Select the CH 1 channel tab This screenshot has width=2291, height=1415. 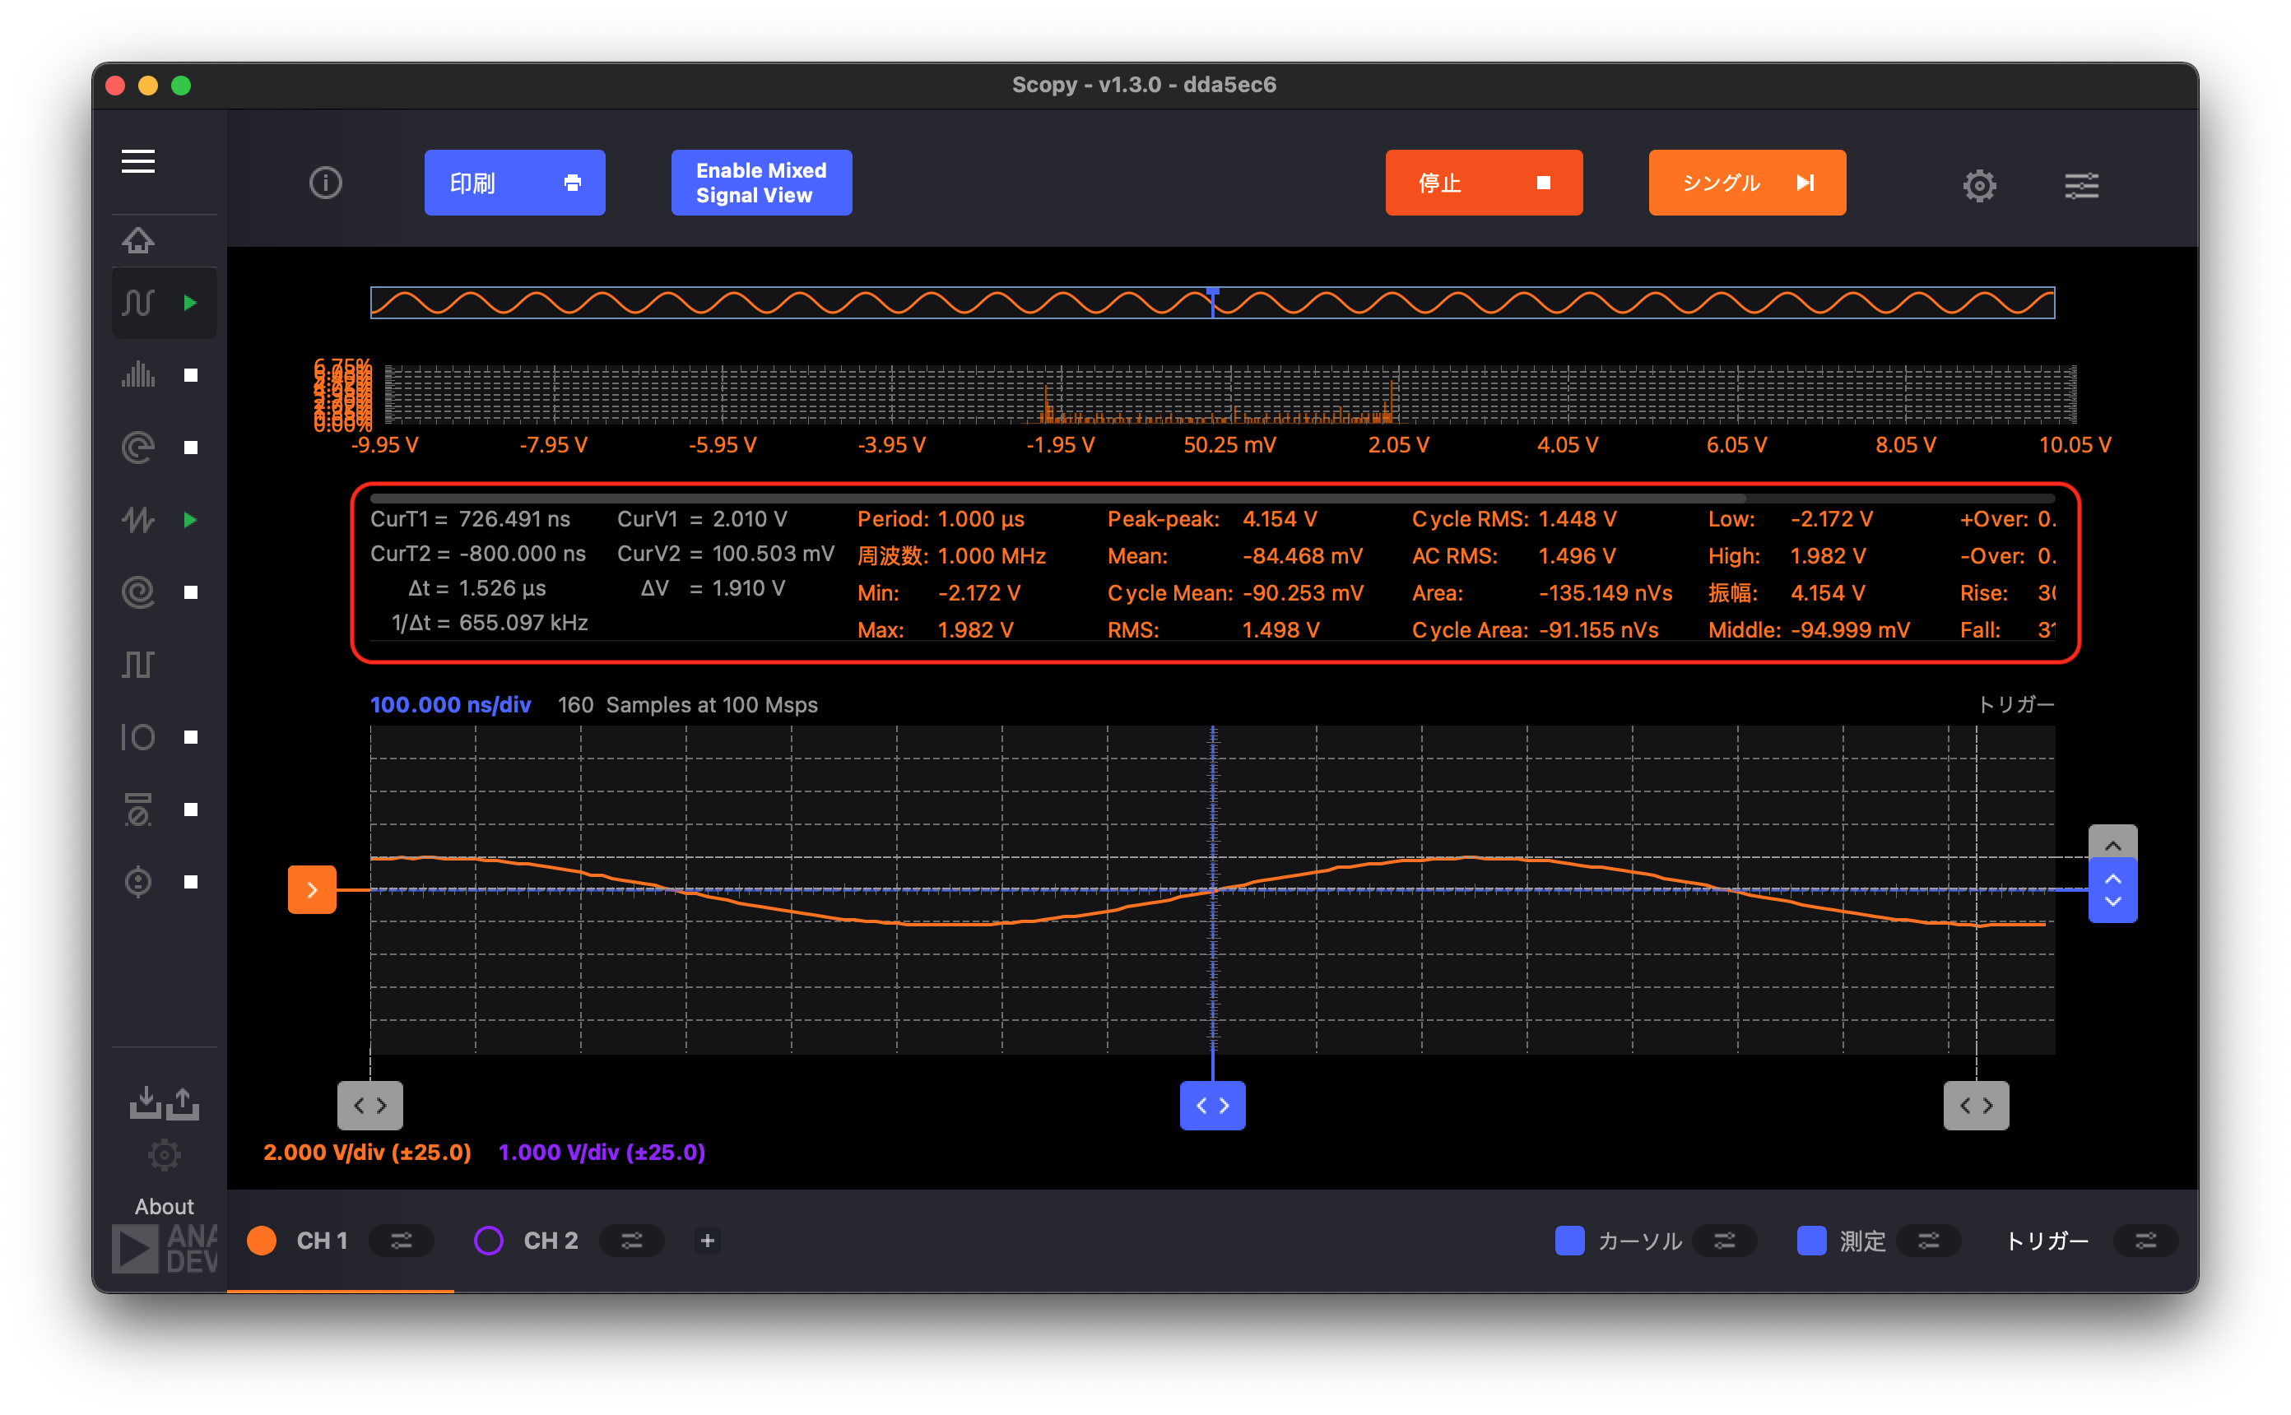click(322, 1240)
